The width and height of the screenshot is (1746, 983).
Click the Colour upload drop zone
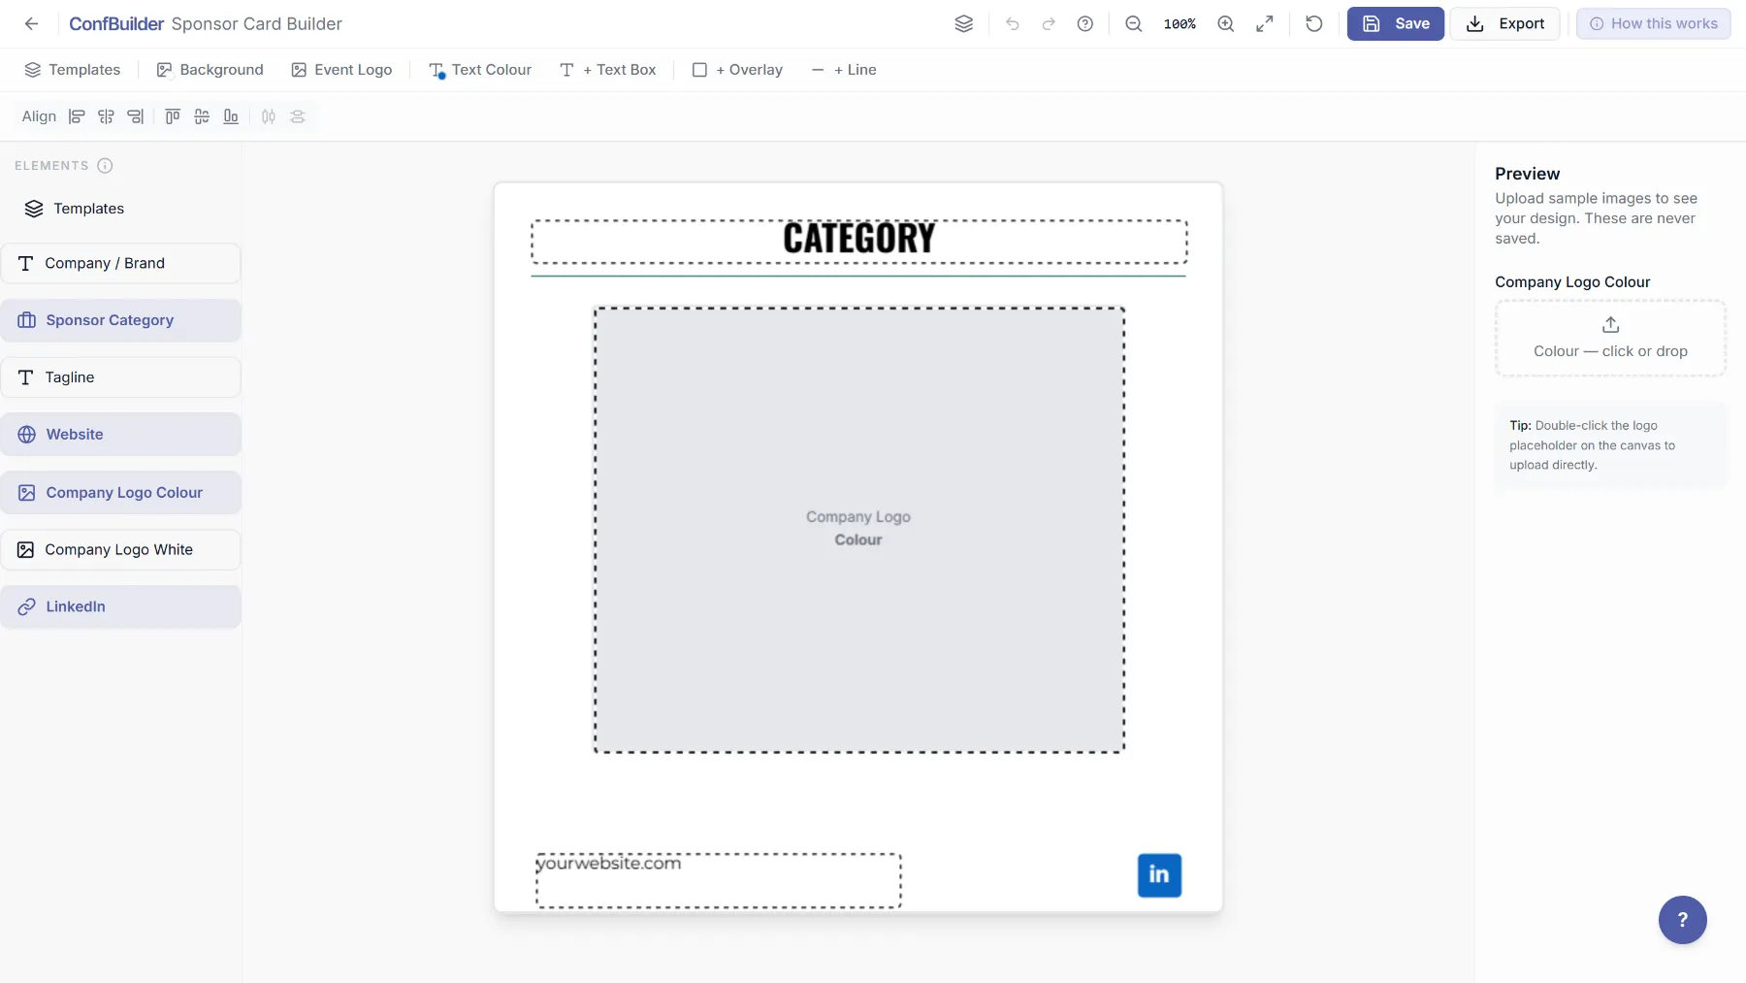(x=1610, y=338)
